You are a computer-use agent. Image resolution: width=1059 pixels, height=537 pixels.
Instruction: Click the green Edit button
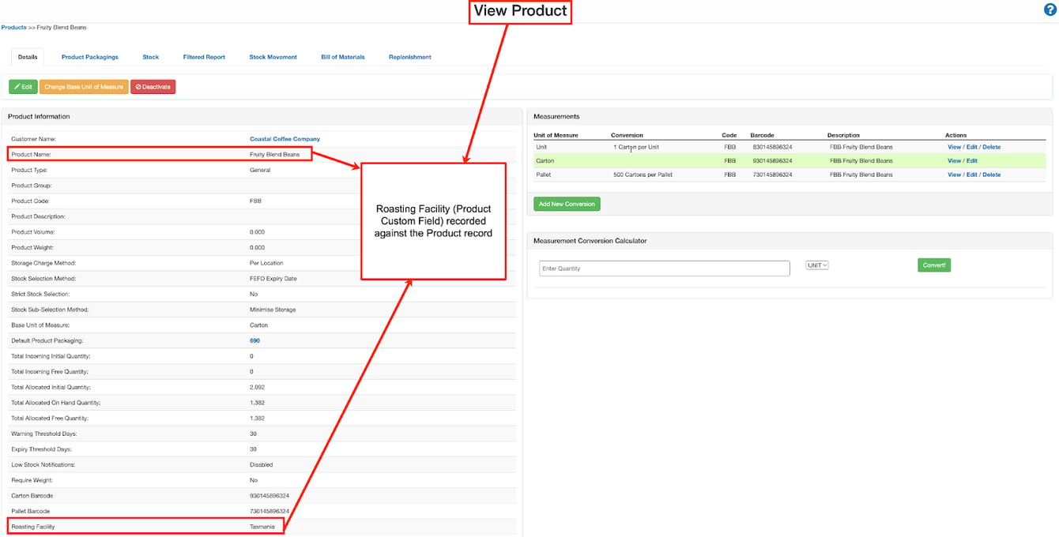pos(23,87)
